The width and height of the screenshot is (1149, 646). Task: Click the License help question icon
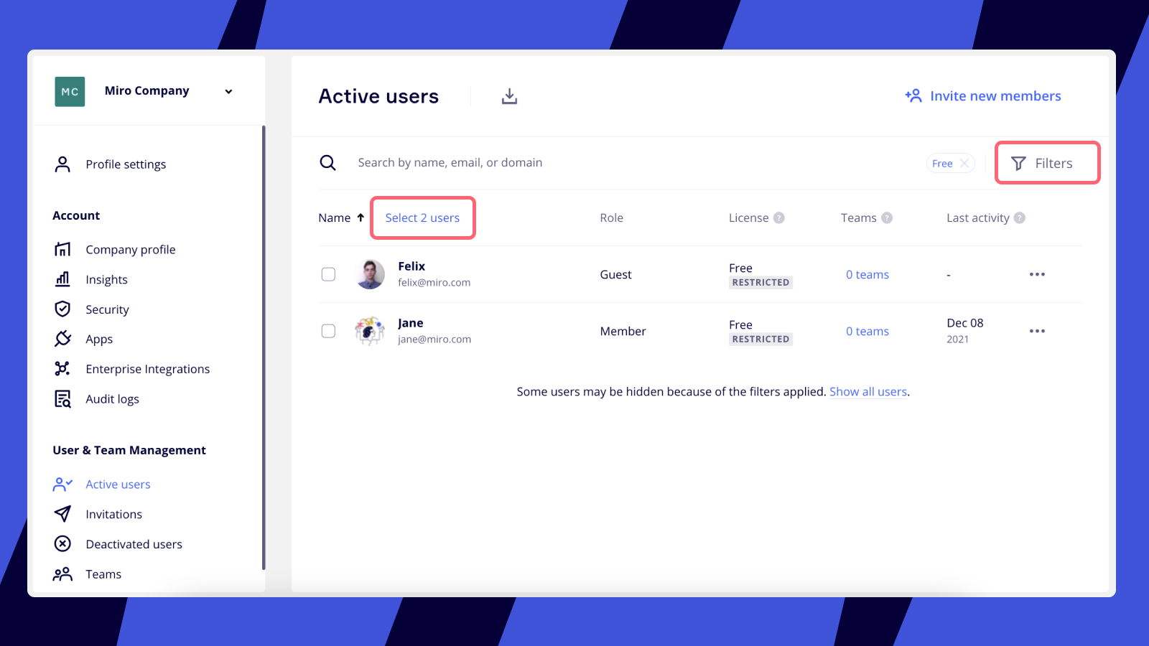tap(779, 218)
